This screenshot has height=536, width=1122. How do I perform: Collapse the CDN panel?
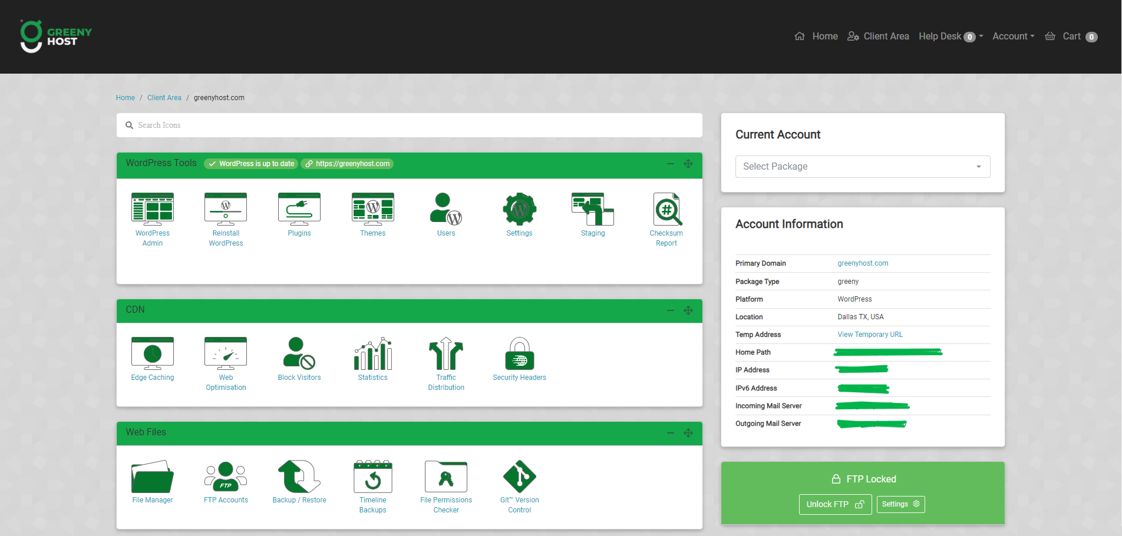coord(671,310)
